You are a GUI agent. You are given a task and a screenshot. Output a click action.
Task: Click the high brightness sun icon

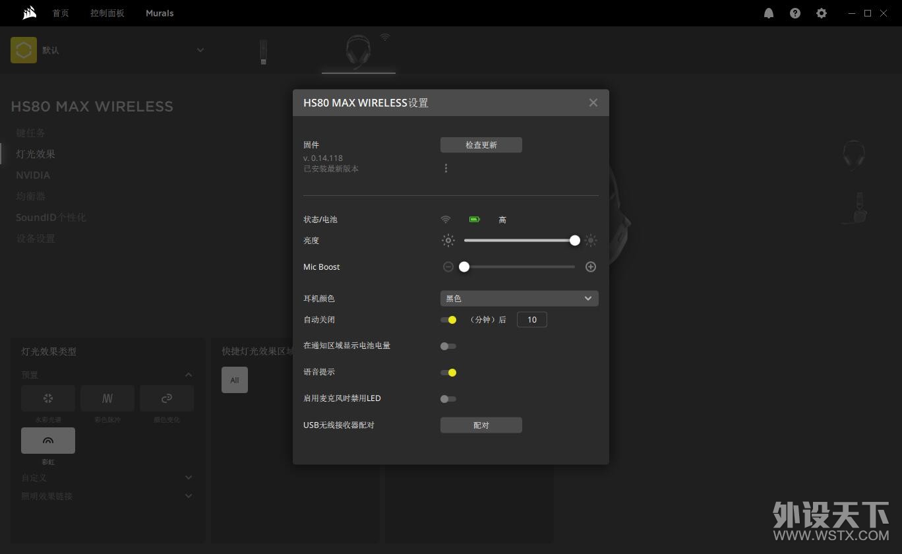click(591, 241)
